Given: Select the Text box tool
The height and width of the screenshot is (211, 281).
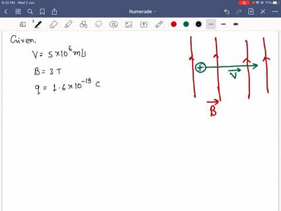Looking at the screenshot, I should tap(144, 25).
